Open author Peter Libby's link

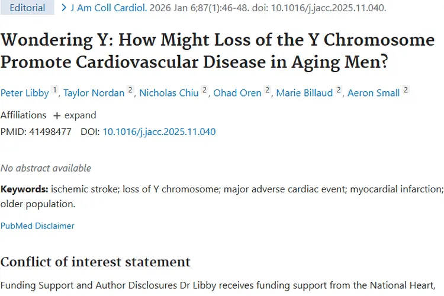[x=25, y=93]
